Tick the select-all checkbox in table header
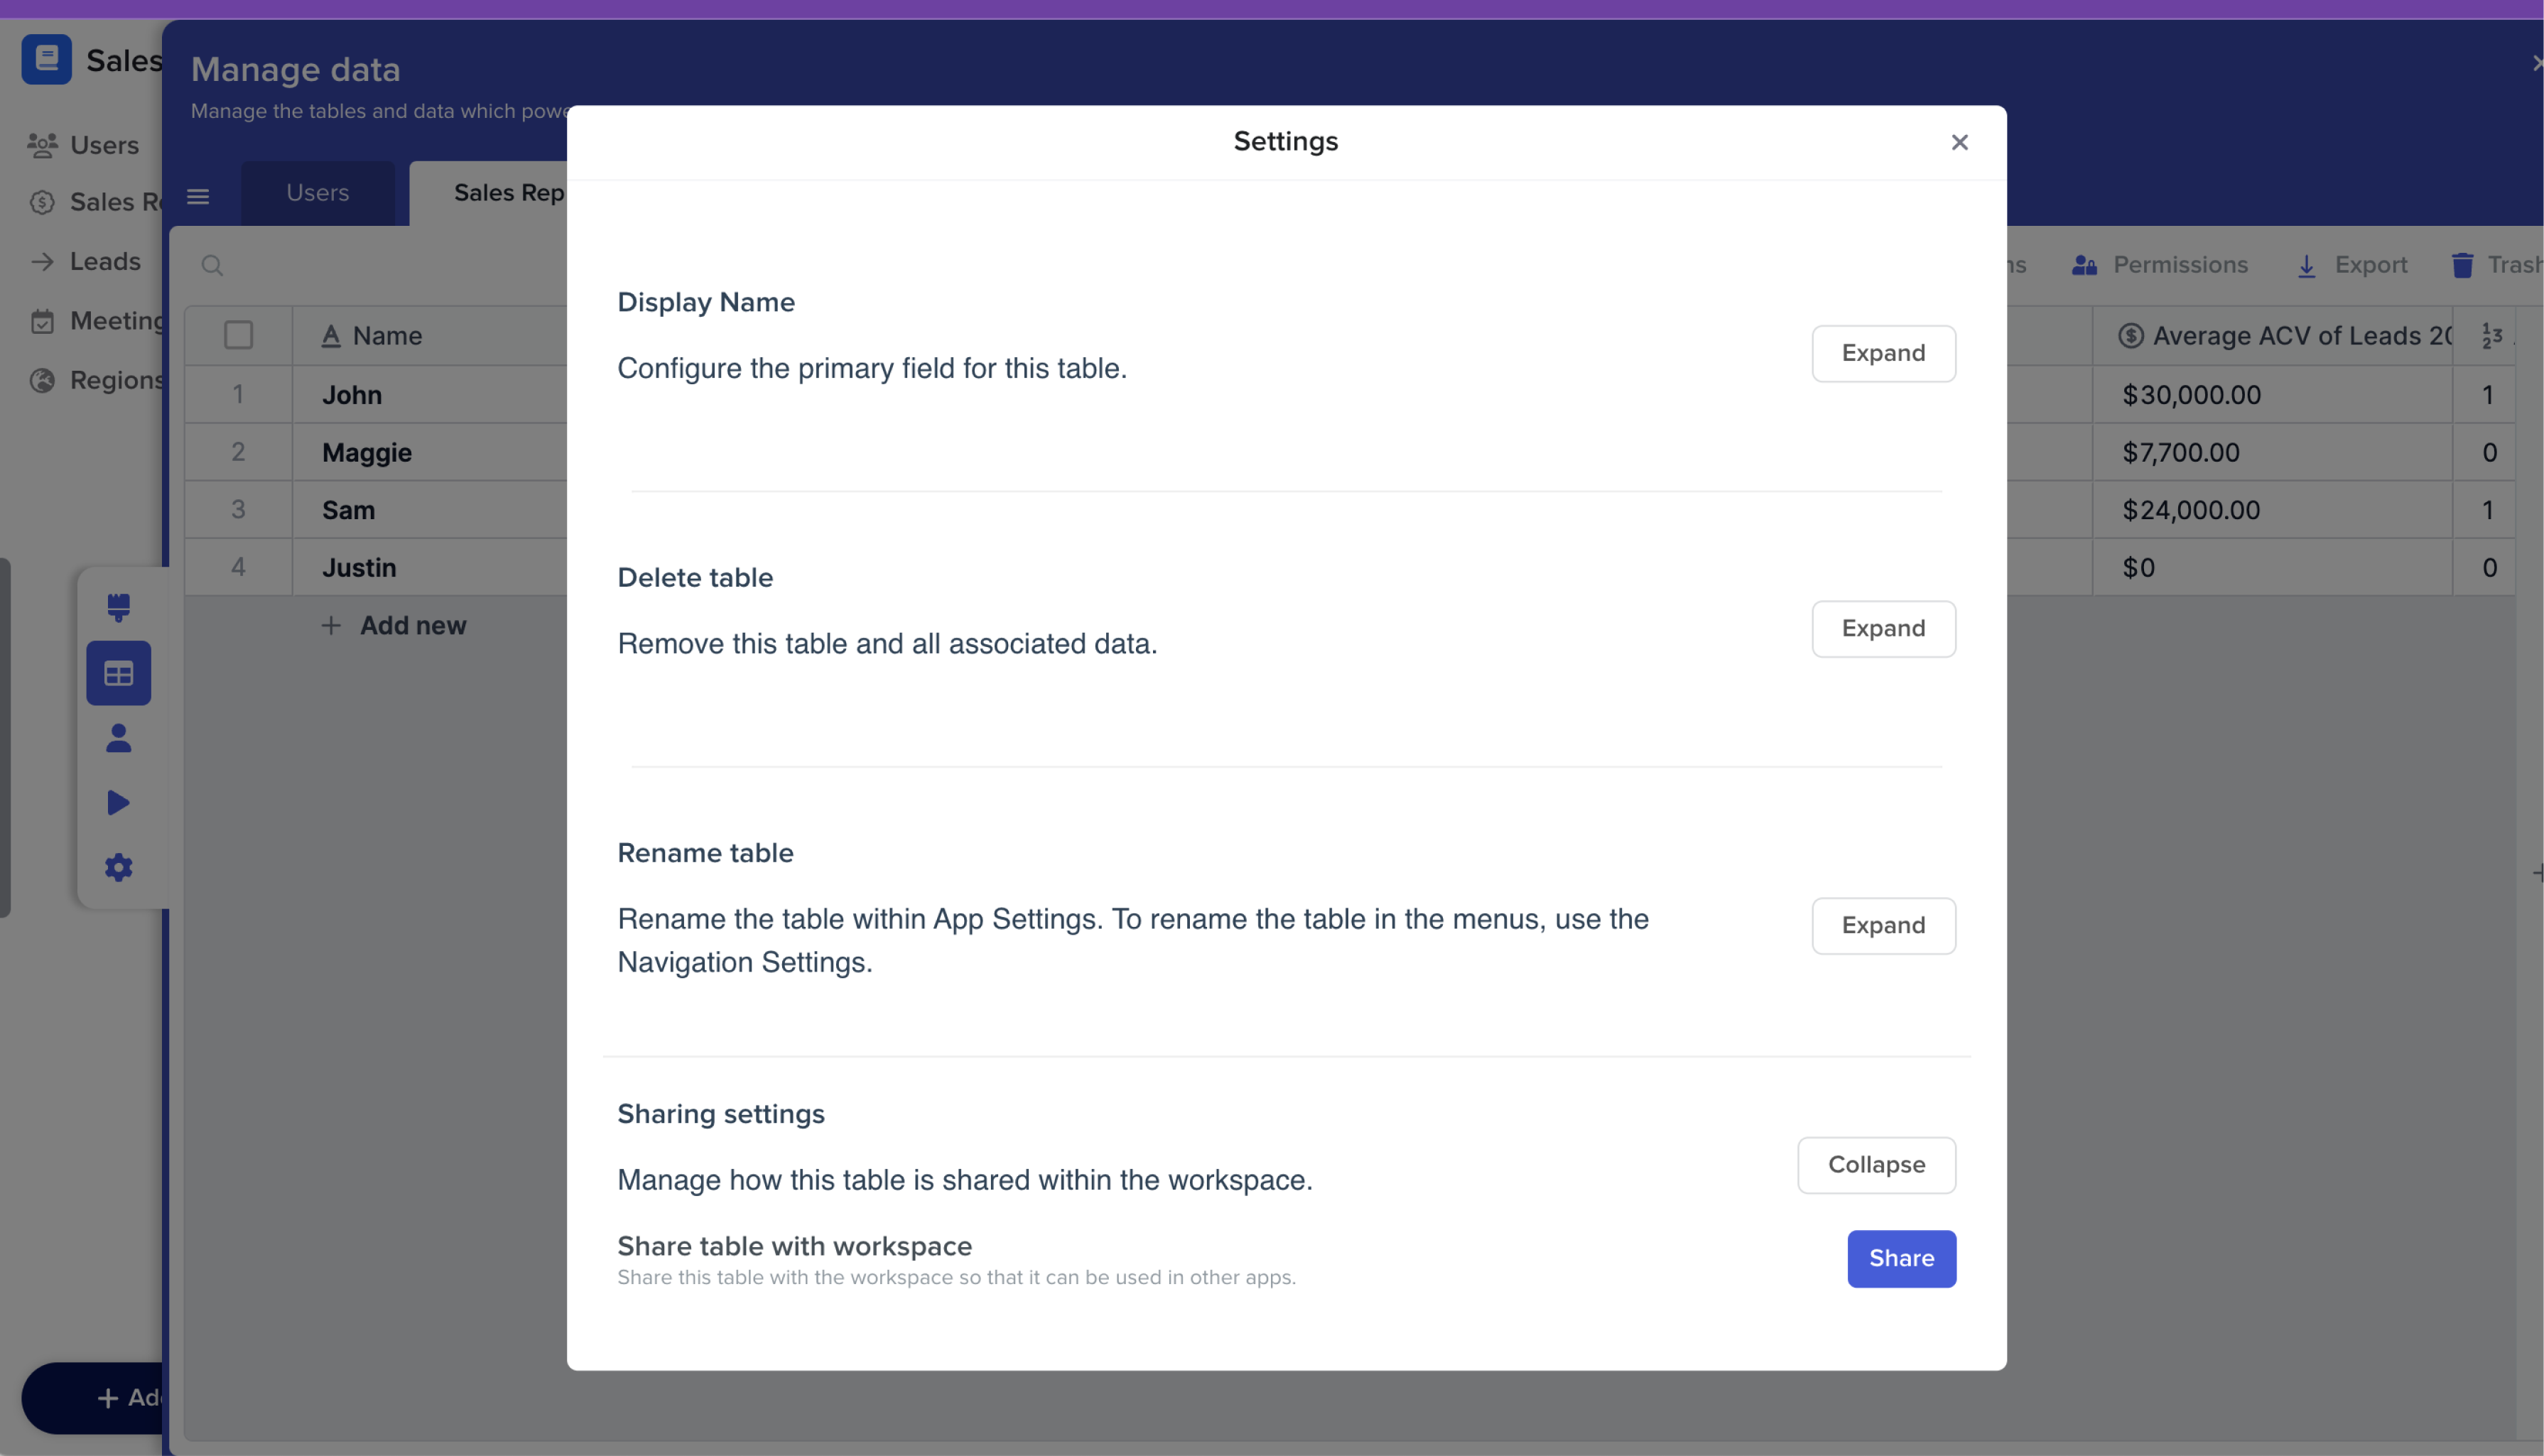 click(x=238, y=335)
